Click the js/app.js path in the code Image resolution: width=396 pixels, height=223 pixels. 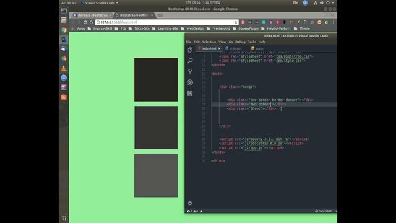(x=253, y=147)
